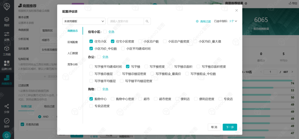Click the 分享 share icon
Image resolution: width=299 pixels, height=139 pixels.
tap(7, 107)
